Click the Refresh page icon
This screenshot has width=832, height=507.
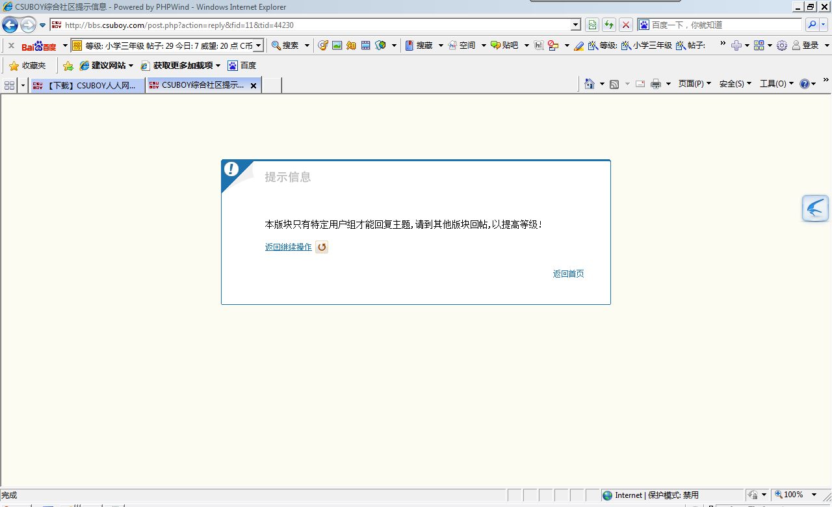(609, 25)
